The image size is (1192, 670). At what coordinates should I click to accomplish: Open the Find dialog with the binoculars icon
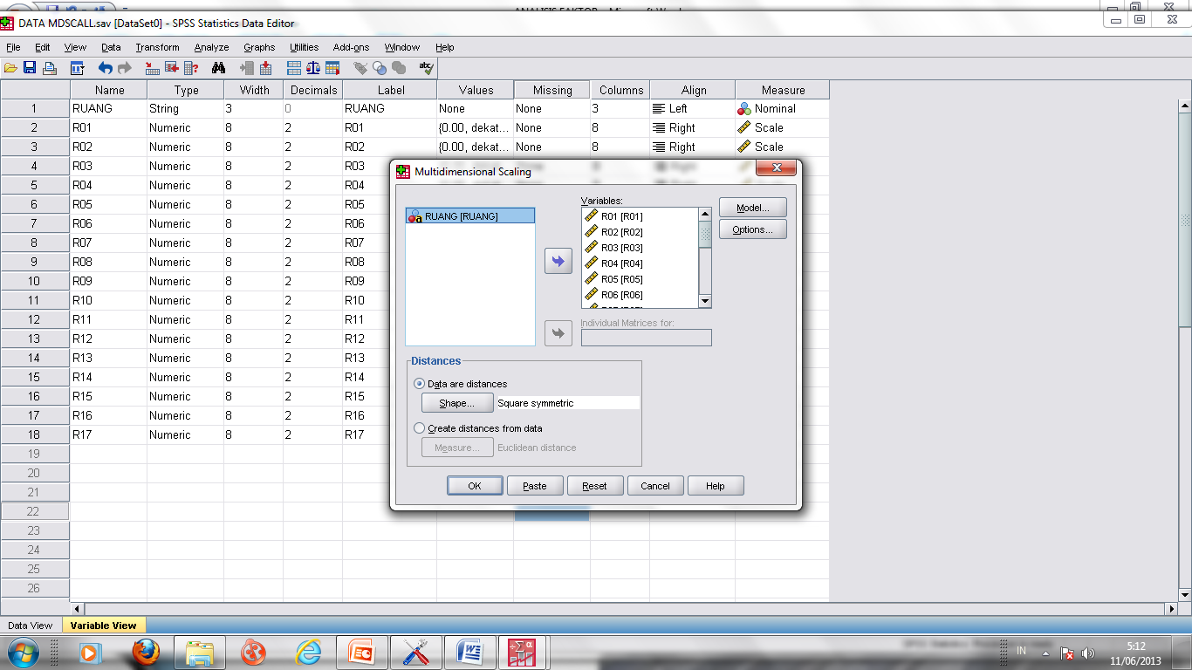coord(219,67)
